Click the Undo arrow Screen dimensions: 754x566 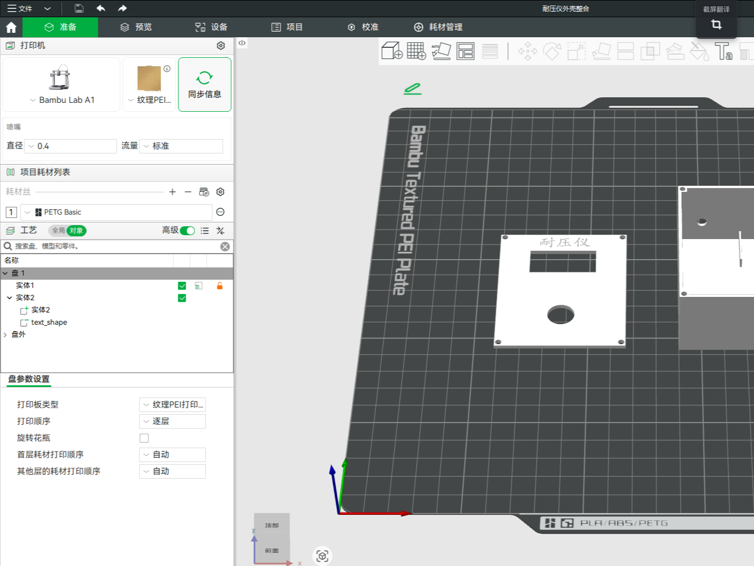click(x=101, y=8)
